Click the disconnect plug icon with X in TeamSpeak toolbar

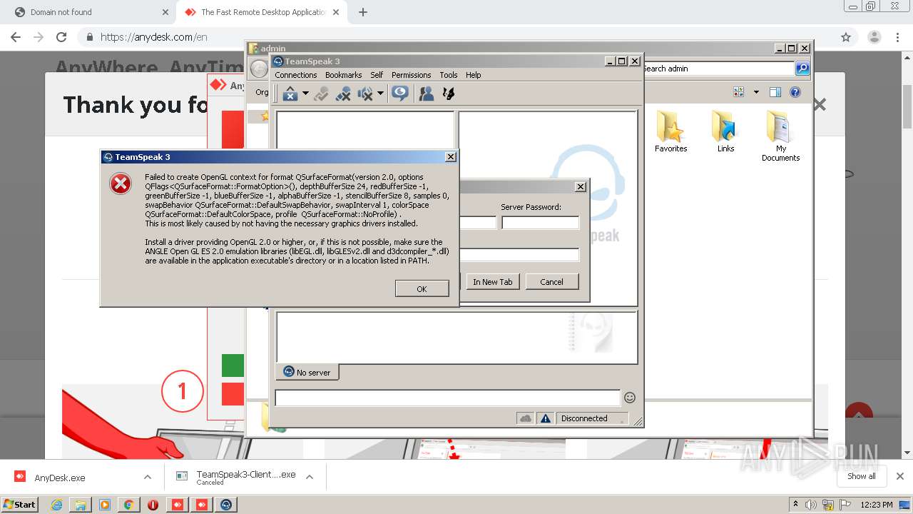(343, 94)
